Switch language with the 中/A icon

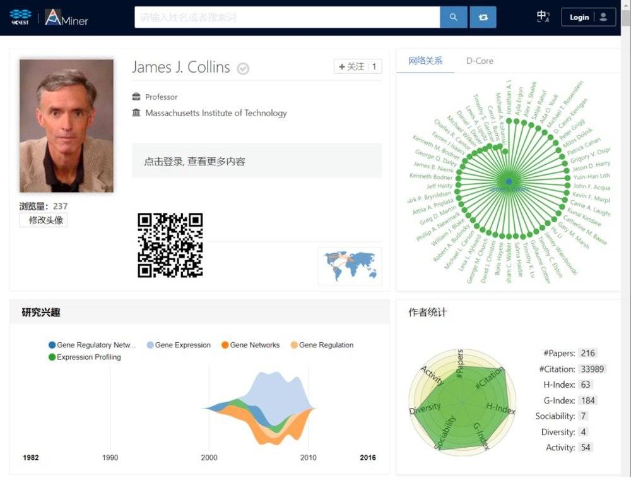pos(543,17)
